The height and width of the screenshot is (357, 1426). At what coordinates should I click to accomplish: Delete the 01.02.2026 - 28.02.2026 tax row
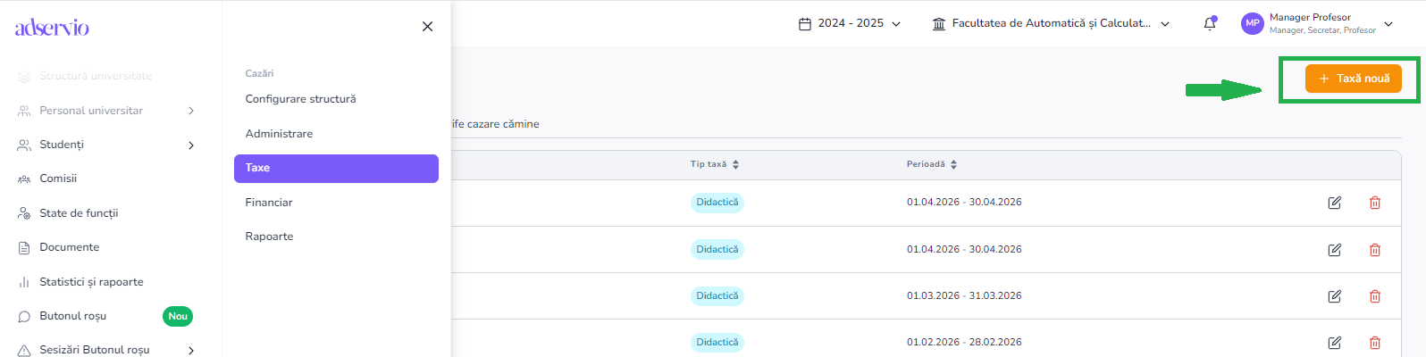pos(1374,343)
